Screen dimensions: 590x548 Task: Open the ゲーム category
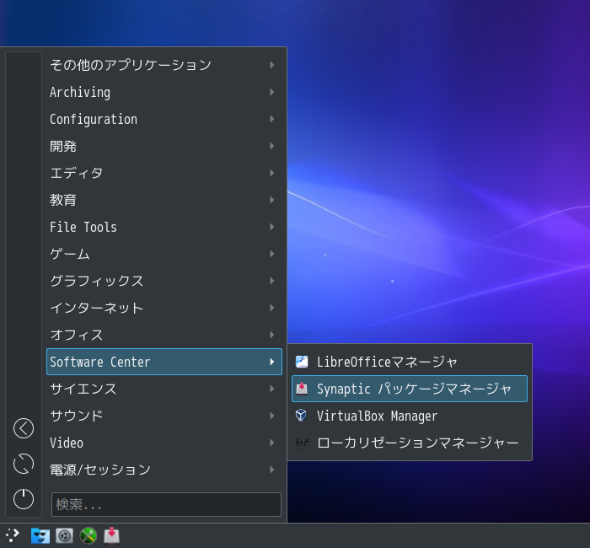coord(164,254)
